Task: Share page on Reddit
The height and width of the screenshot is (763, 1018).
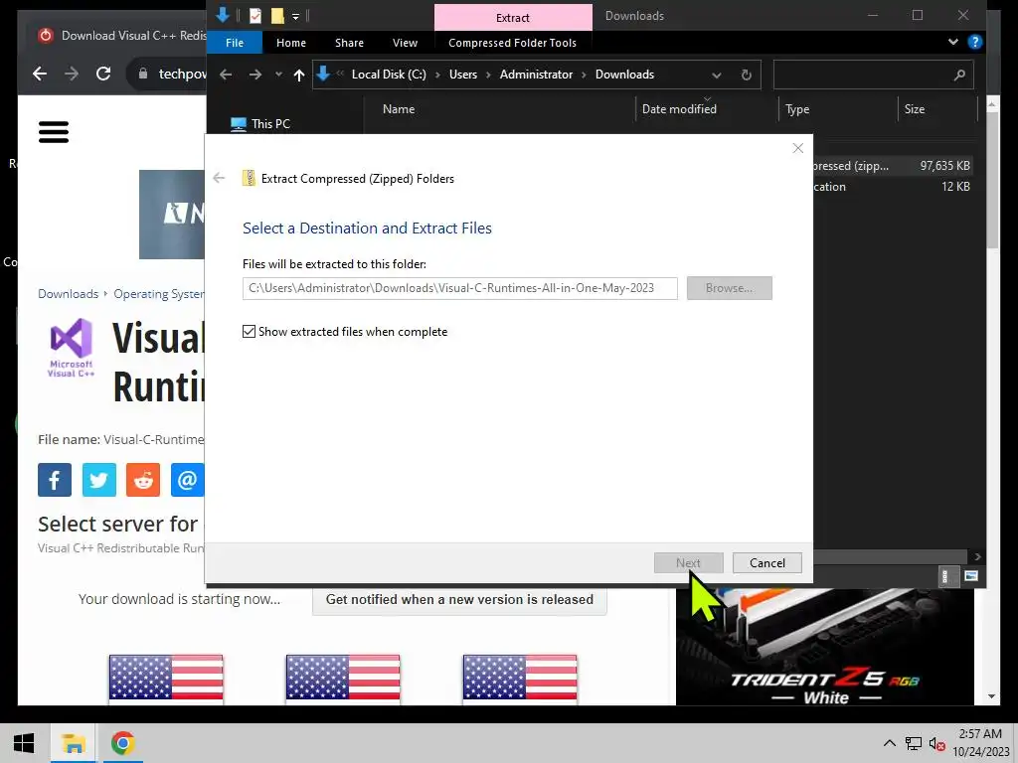Action: 143,480
